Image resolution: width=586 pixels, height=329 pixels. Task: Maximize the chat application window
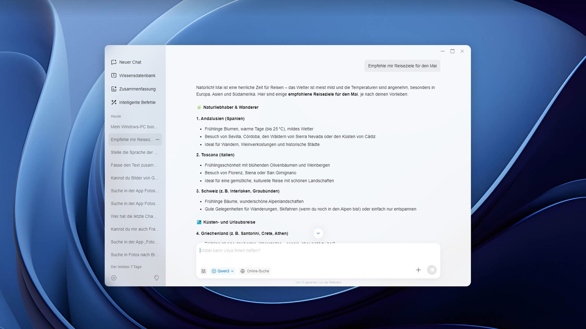(452, 51)
